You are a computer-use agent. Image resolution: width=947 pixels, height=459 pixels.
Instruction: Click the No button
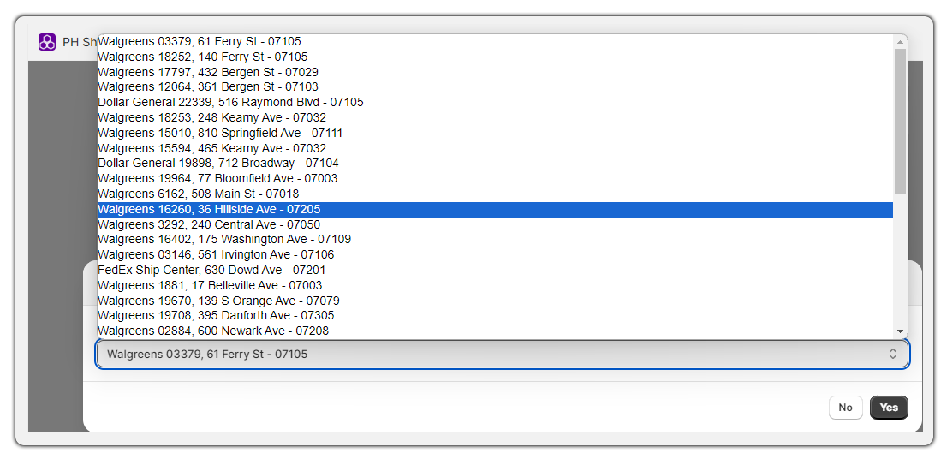click(x=846, y=408)
